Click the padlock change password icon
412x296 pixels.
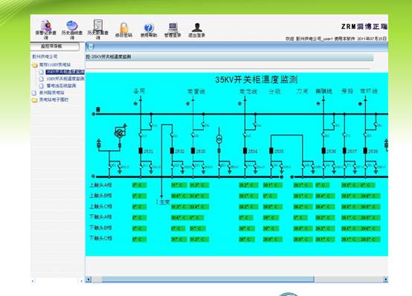click(123, 28)
